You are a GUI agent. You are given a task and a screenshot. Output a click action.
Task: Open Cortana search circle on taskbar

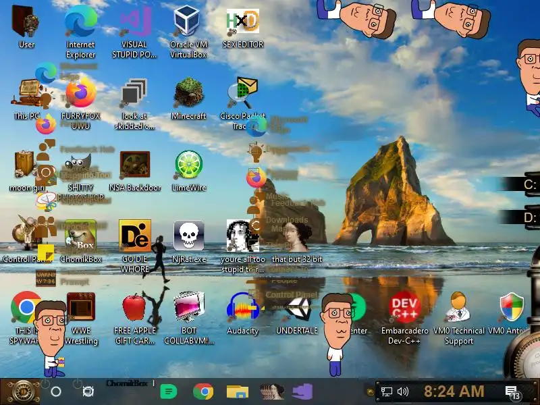coord(56,391)
